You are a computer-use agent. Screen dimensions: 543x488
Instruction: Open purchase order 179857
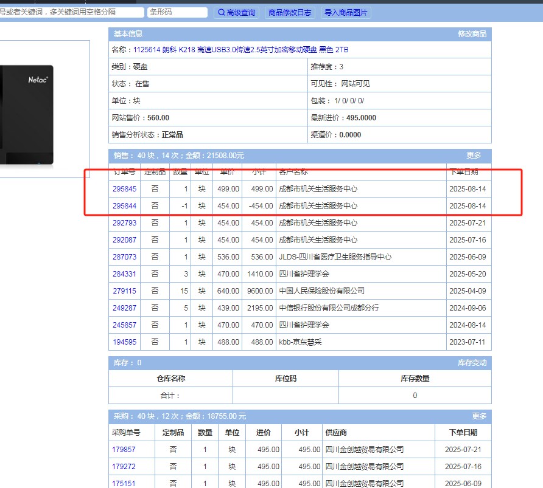[x=124, y=449]
